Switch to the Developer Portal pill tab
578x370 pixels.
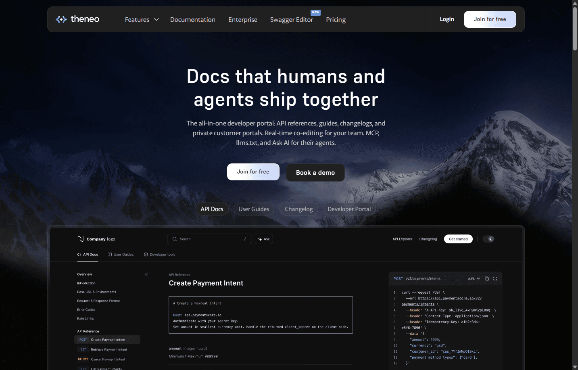349,209
